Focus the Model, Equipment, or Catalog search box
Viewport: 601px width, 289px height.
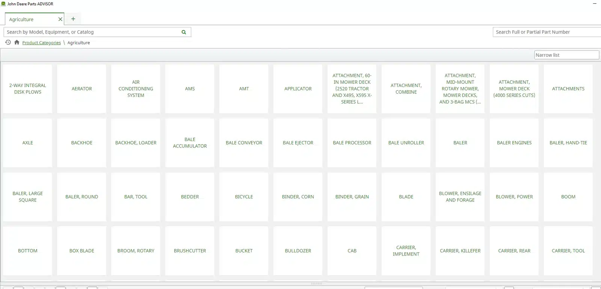(x=92, y=32)
